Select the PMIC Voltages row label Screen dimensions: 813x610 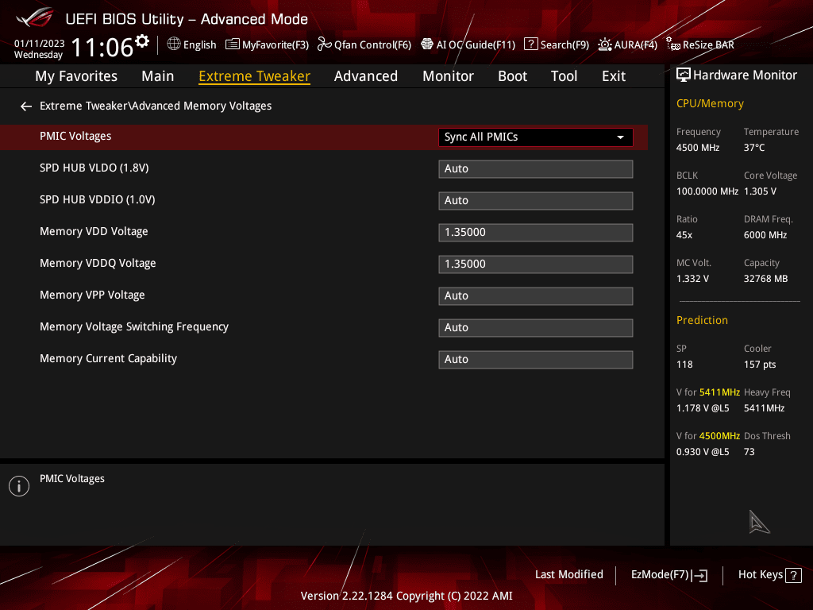click(x=75, y=137)
